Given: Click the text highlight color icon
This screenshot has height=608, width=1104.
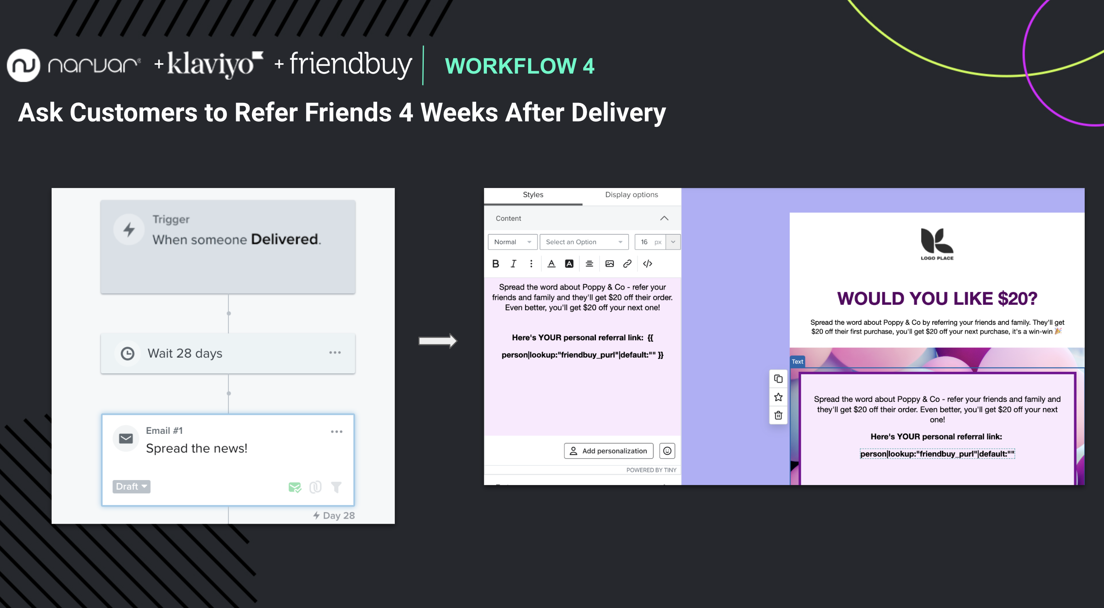Looking at the screenshot, I should pos(570,263).
